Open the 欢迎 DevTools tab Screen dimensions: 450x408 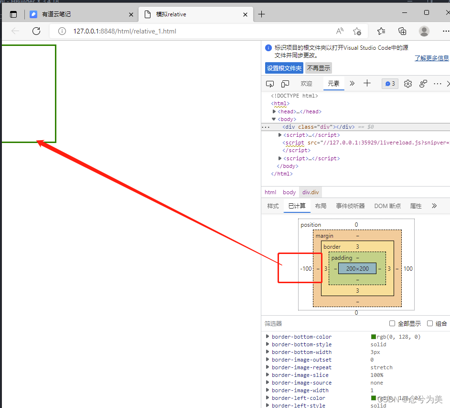pos(306,84)
